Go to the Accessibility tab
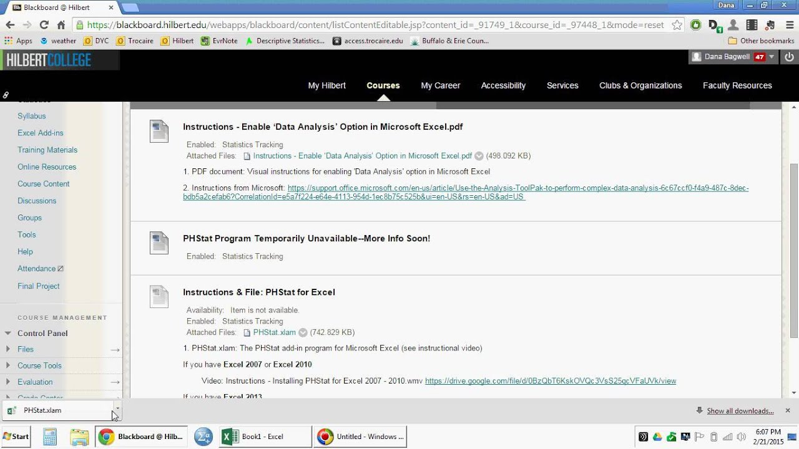This screenshot has height=449, width=799. click(x=503, y=85)
